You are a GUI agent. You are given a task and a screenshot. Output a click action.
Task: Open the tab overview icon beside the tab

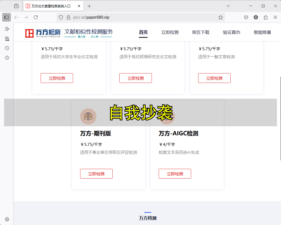[16, 6]
